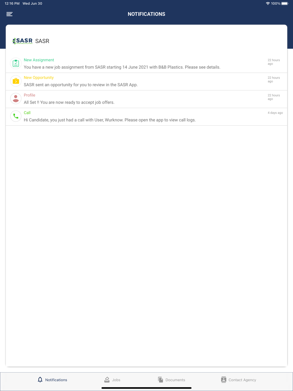Open the Call notification title
Viewport: 293px width, 391px height.
27,113
